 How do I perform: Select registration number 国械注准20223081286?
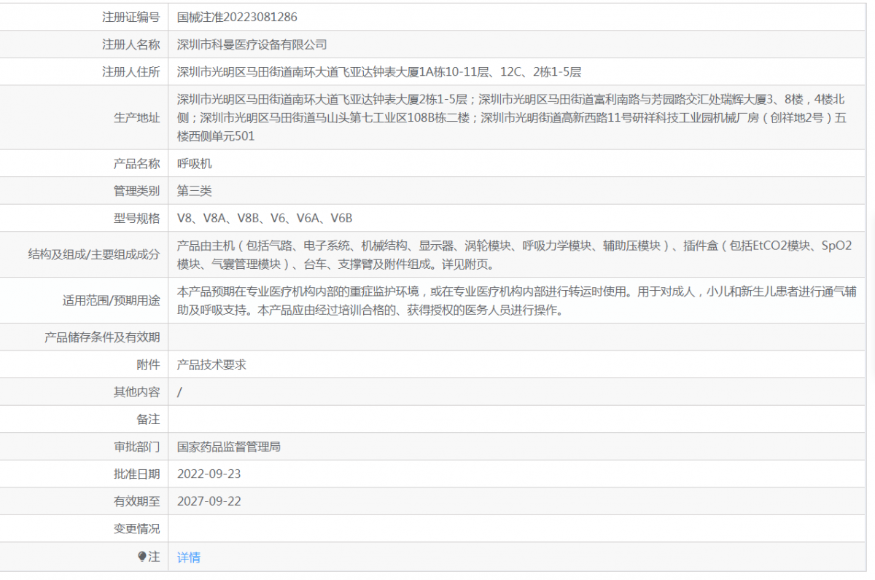(237, 17)
